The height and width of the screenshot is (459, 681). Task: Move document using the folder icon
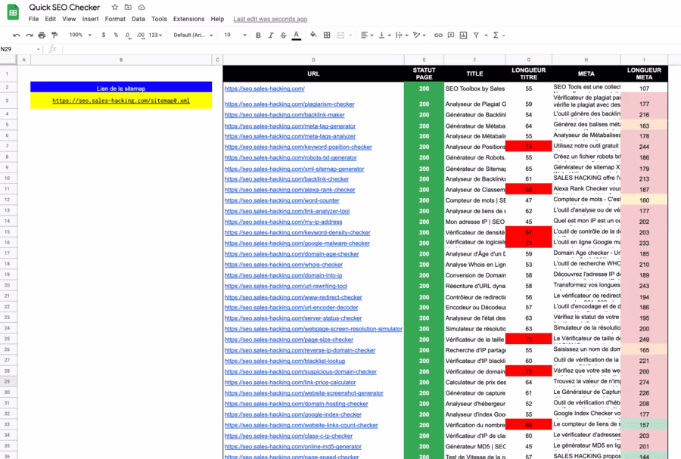coord(128,8)
